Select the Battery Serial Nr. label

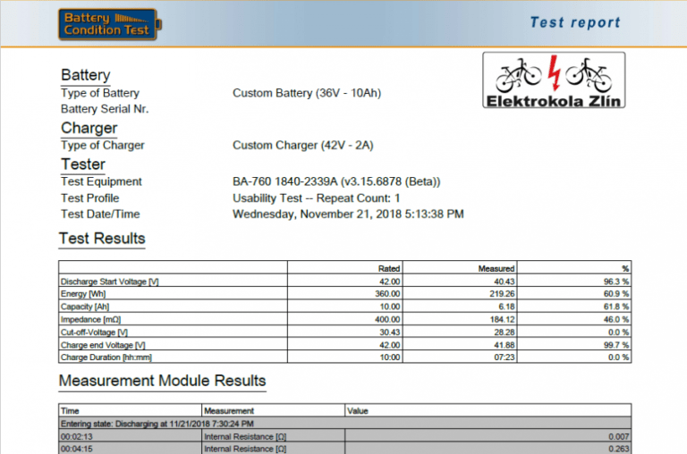105,109
